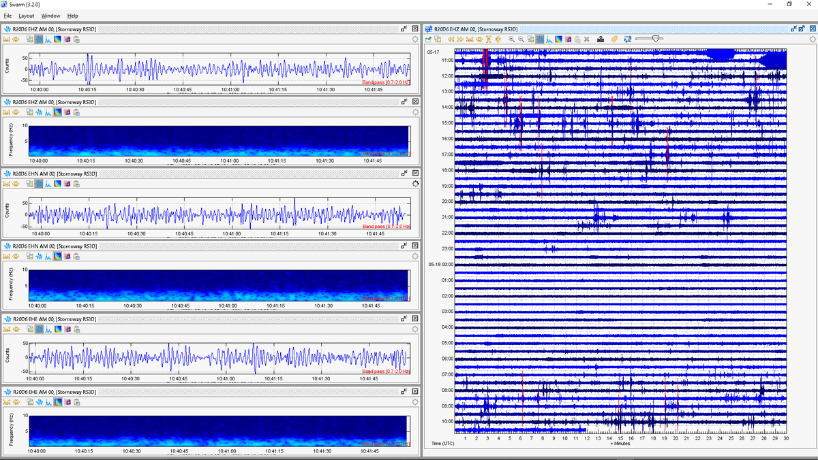Screen dimensions: 818x460
Task: Toggle wave view in helicorder toolbar
Action: [540, 39]
